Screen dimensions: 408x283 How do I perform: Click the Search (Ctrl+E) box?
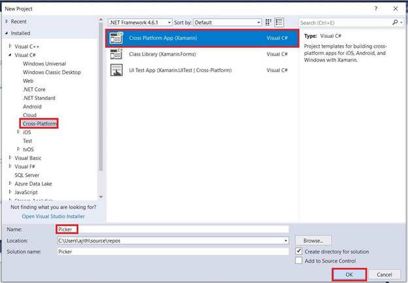pyautogui.click(x=345, y=23)
